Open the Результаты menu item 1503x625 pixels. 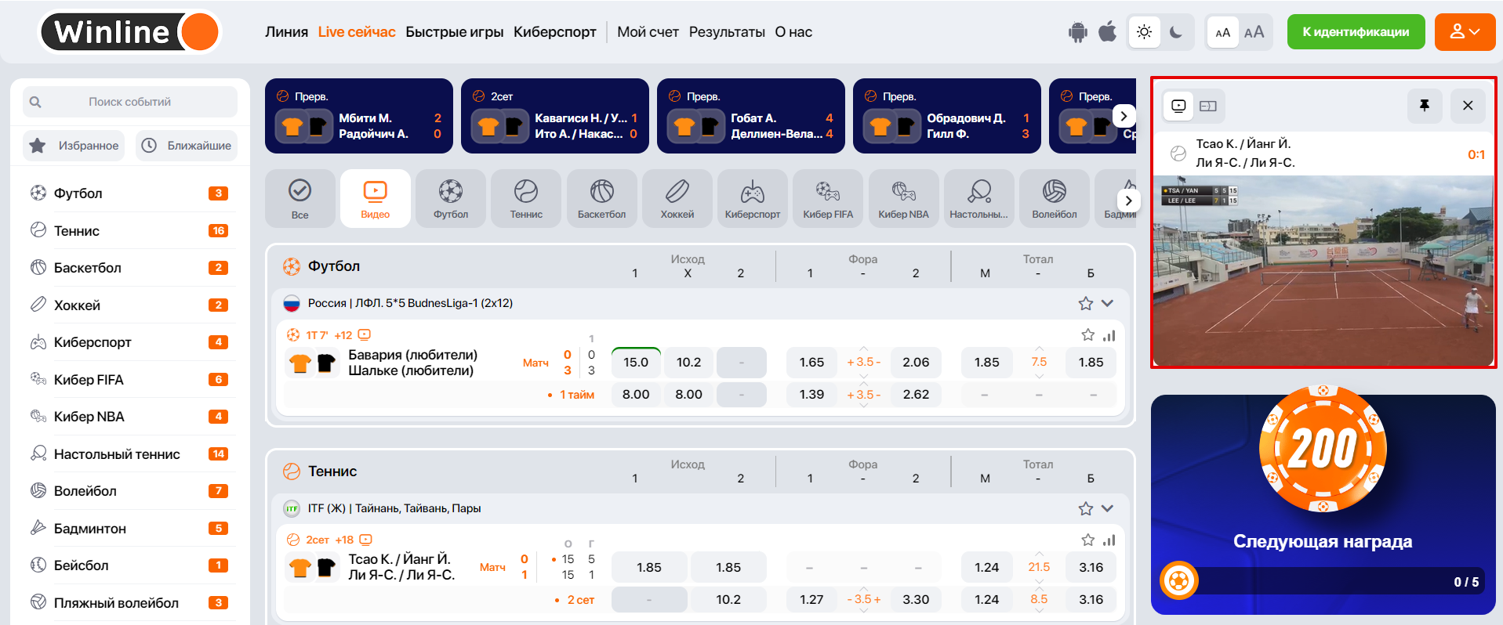pyautogui.click(x=726, y=32)
